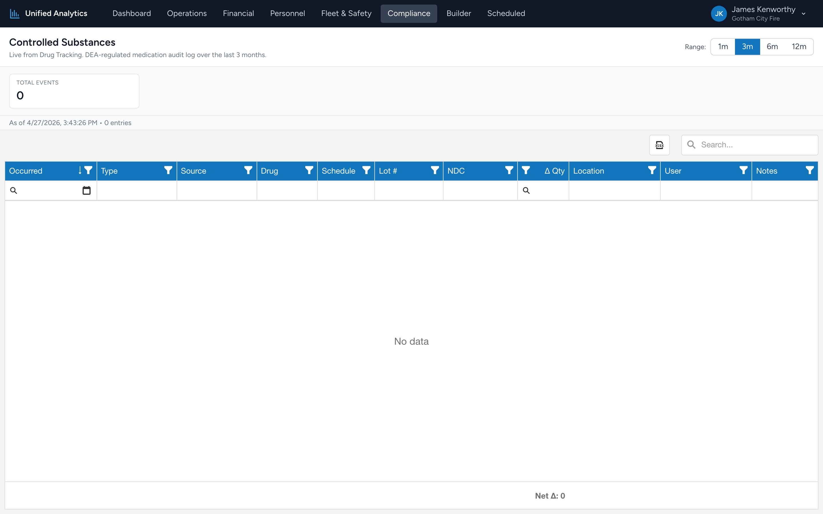
Task: Select the 1m range option
Action: click(723, 47)
